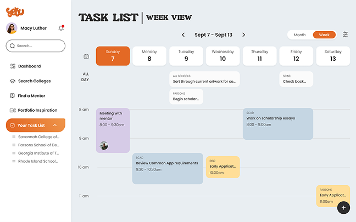Go to next week
Screen dimensions: 356x222
point(243,35)
